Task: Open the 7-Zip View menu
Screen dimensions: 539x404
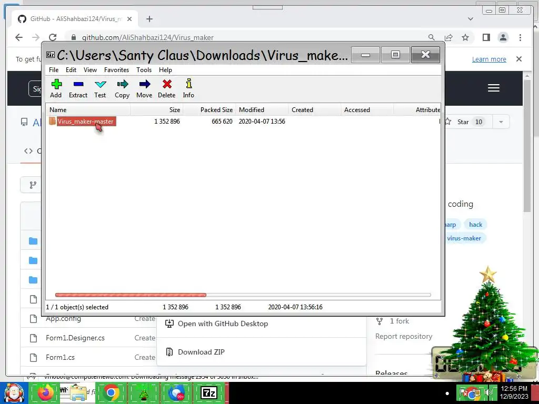Action: [90, 70]
